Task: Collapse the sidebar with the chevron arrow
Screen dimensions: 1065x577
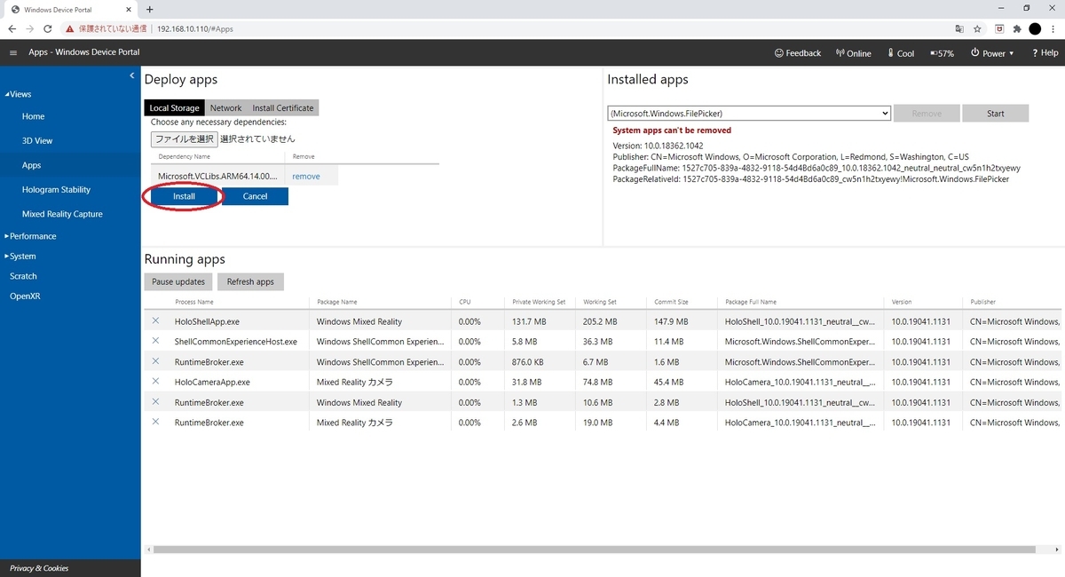Action: 132,75
